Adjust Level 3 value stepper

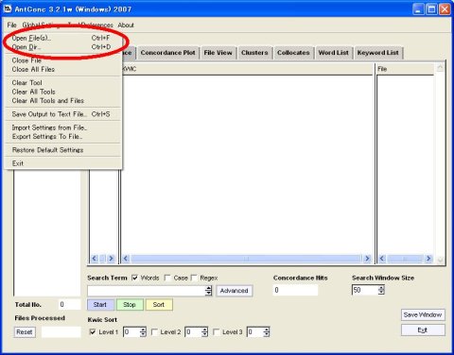(x=267, y=332)
